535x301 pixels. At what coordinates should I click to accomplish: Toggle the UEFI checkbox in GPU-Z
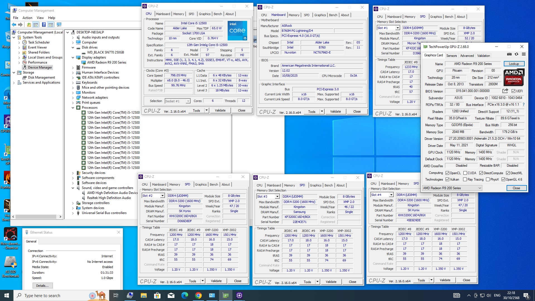(513, 91)
